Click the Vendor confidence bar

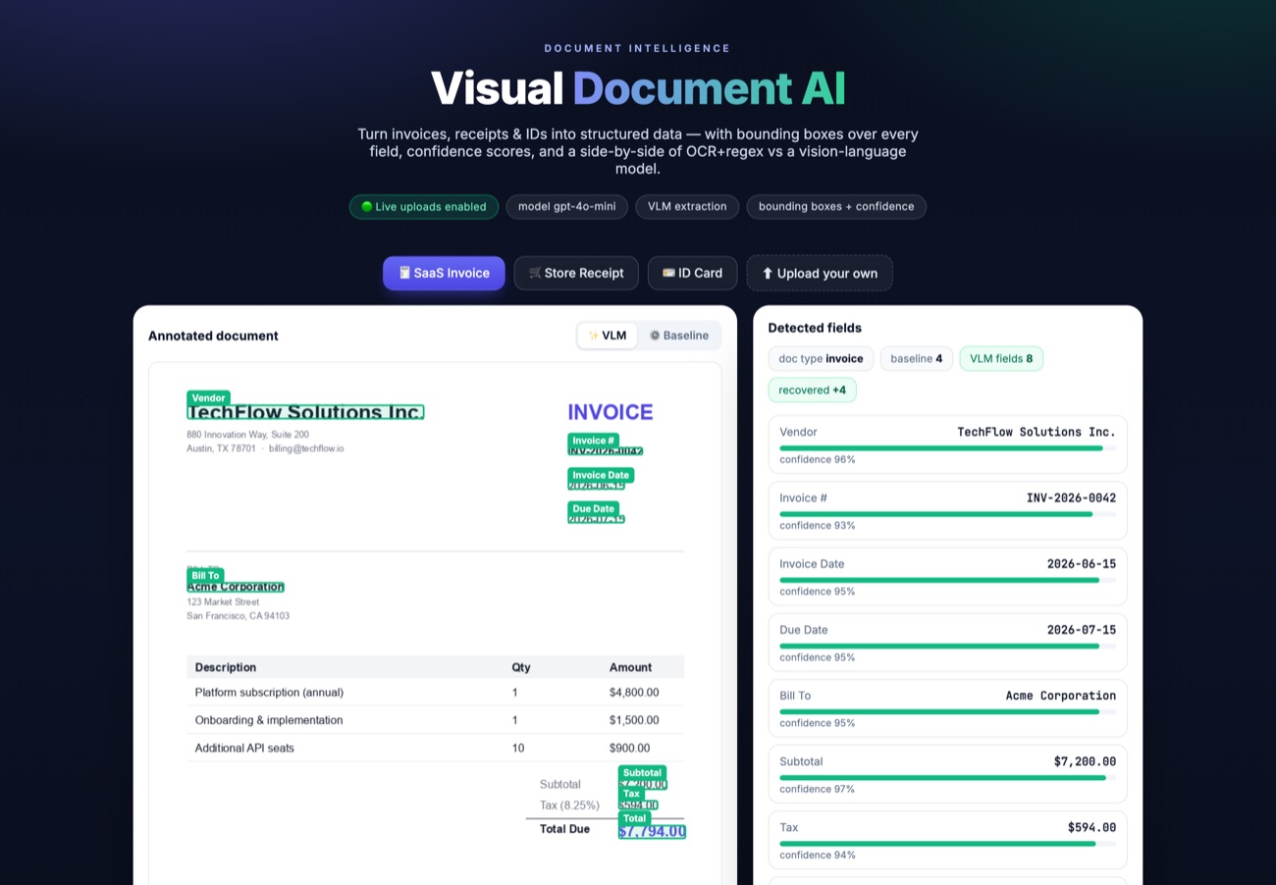(x=947, y=447)
